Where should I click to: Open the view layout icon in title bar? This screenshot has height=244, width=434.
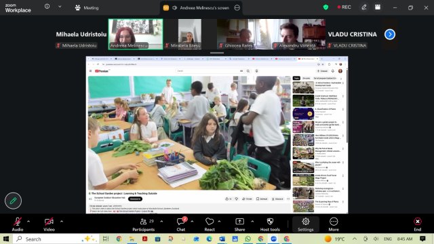point(378,7)
